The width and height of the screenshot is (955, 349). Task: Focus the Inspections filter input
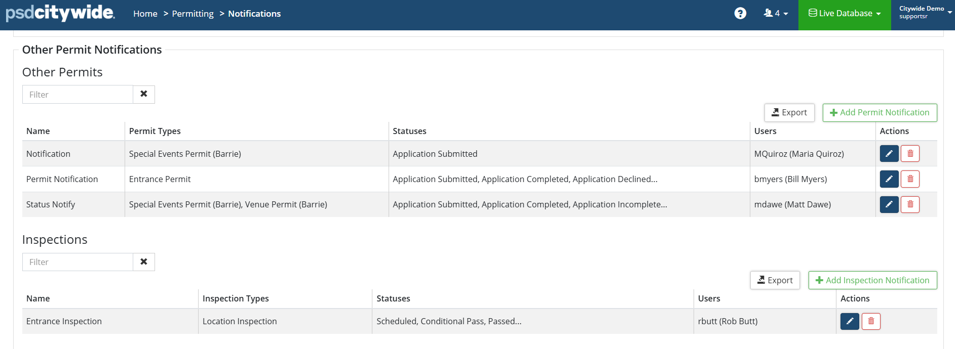[x=78, y=262]
